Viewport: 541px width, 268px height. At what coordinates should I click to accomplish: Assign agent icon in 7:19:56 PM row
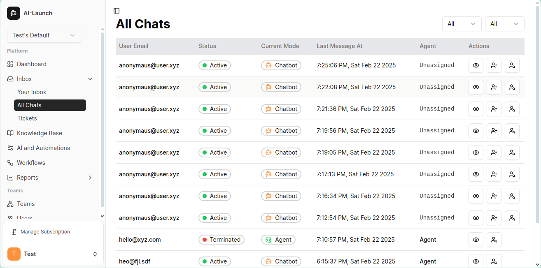pos(494,131)
